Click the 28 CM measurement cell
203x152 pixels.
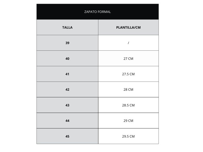(128, 90)
